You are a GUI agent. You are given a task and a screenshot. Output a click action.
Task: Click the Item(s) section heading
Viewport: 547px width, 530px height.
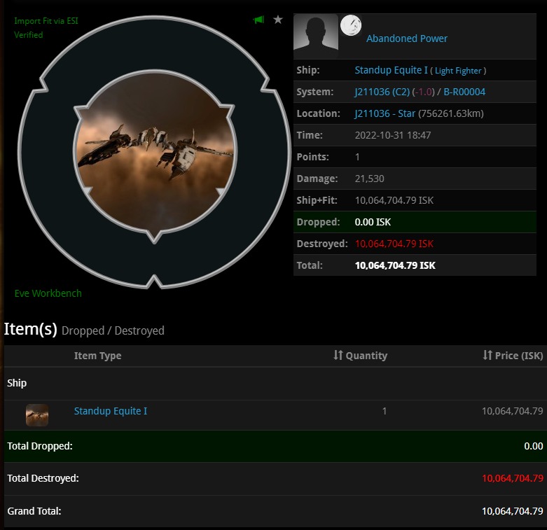click(x=30, y=329)
